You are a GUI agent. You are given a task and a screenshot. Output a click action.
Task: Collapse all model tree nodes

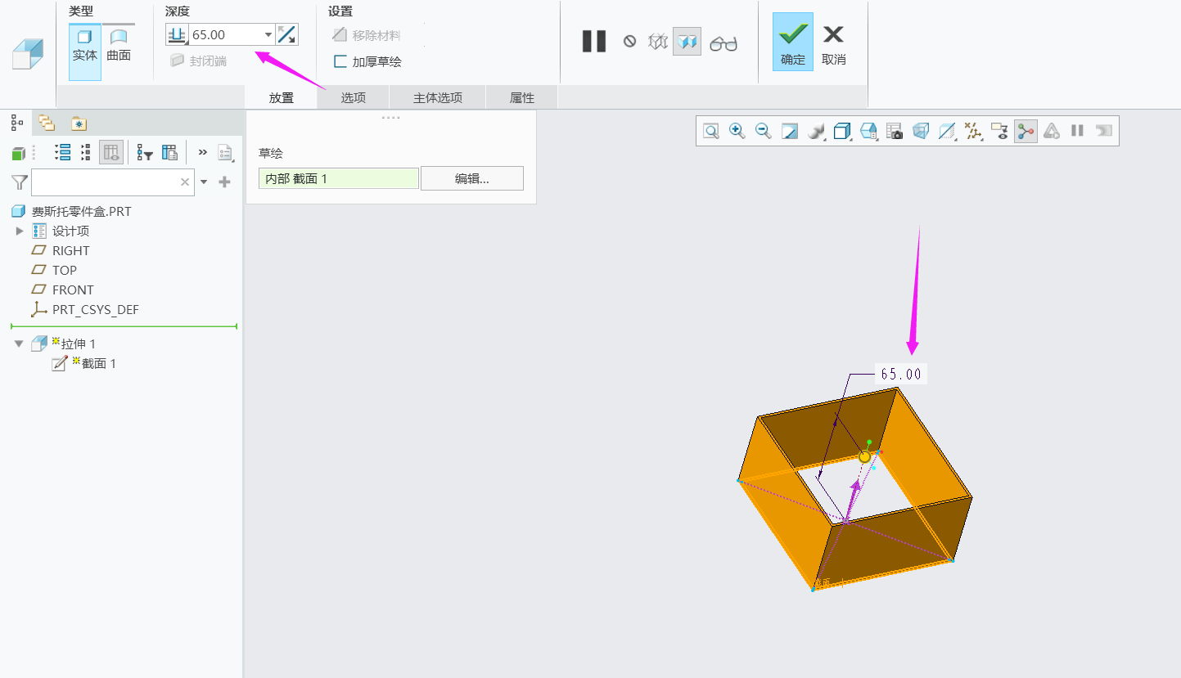(x=85, y=152)
